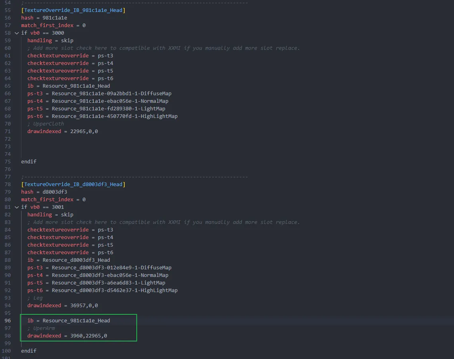Click 'checktextureoverride = ps-t3' on line 61
Image resolution: width=454 pixels, height=359 pixels.
(71, 56)
